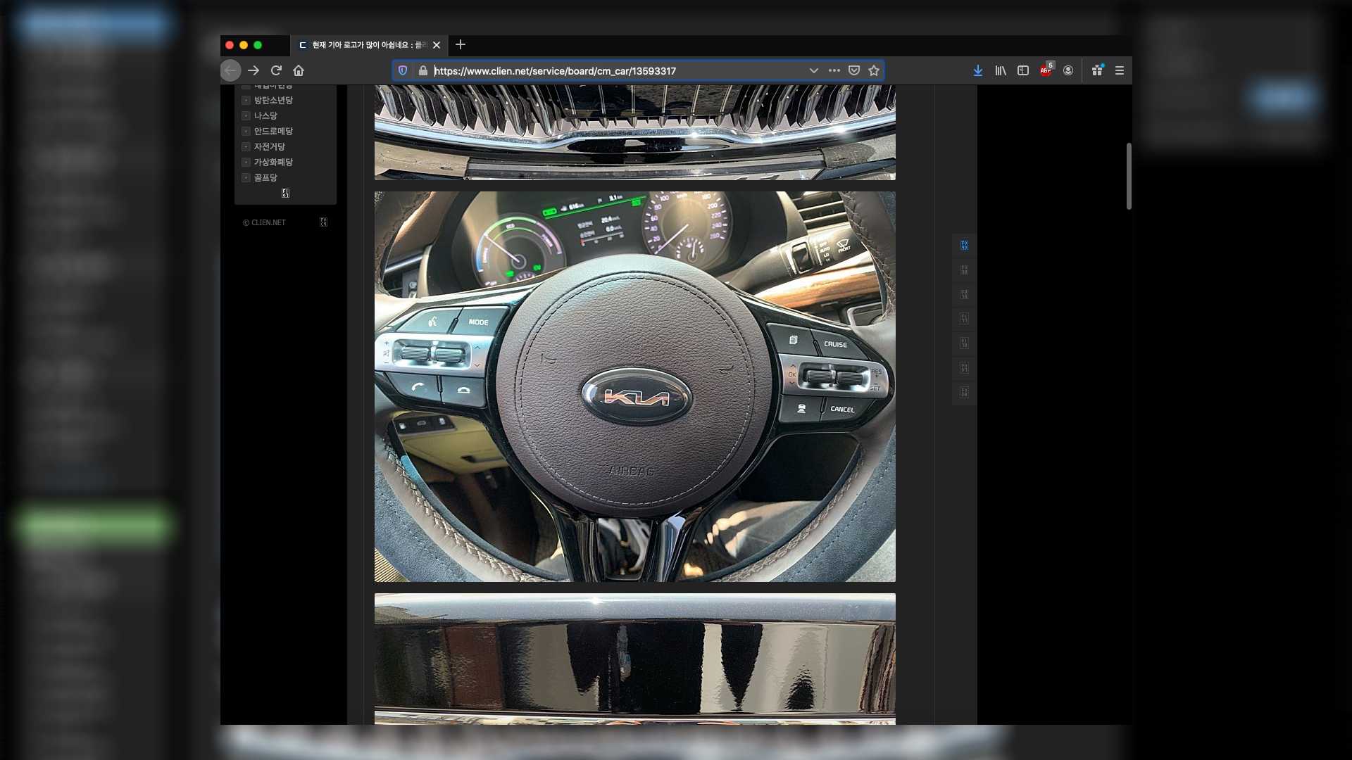The width and height of the screenshot is (1352, 760).
Task: Toggle the sidebar view icon
Action: pyautogui.click(x=1023, y=70)
